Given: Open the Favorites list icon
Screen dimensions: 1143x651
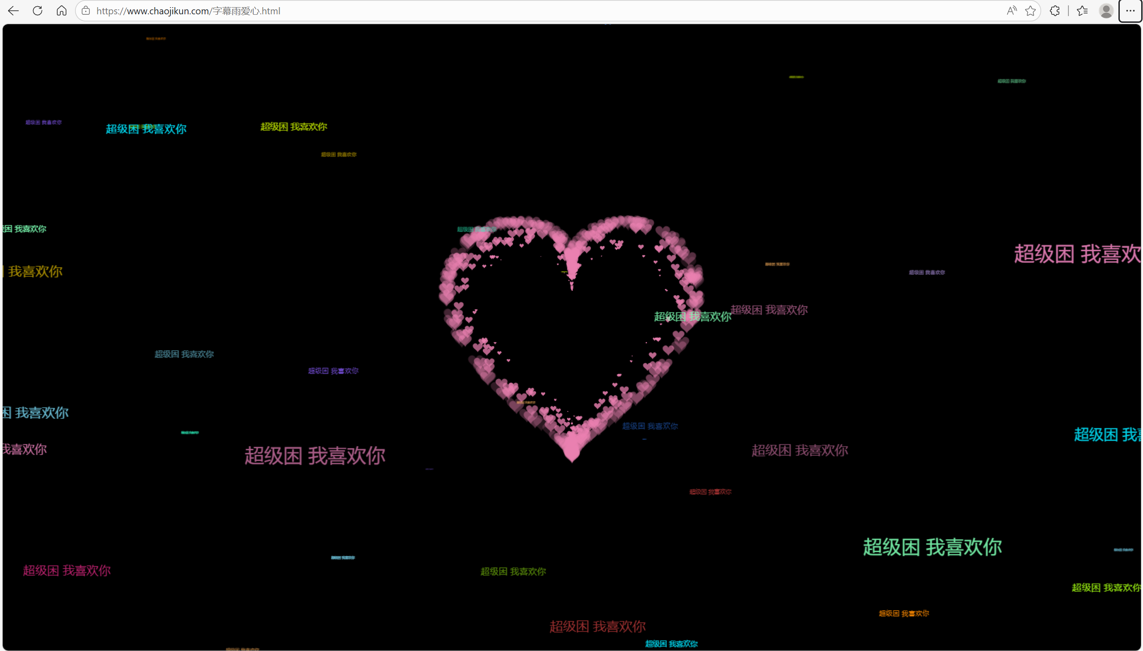Looking at the screenshot, I should click(1082, 11).
